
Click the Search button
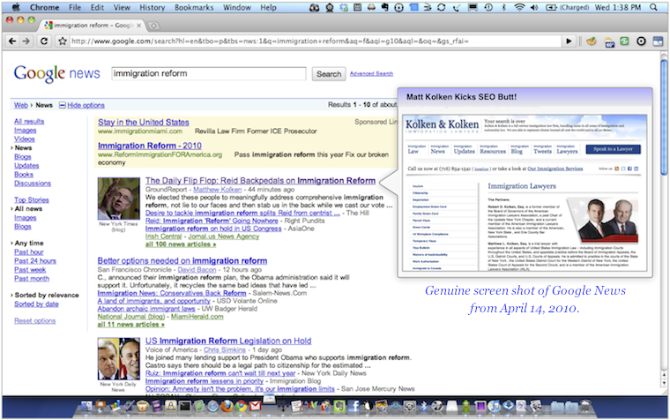(x=329, y=74)
